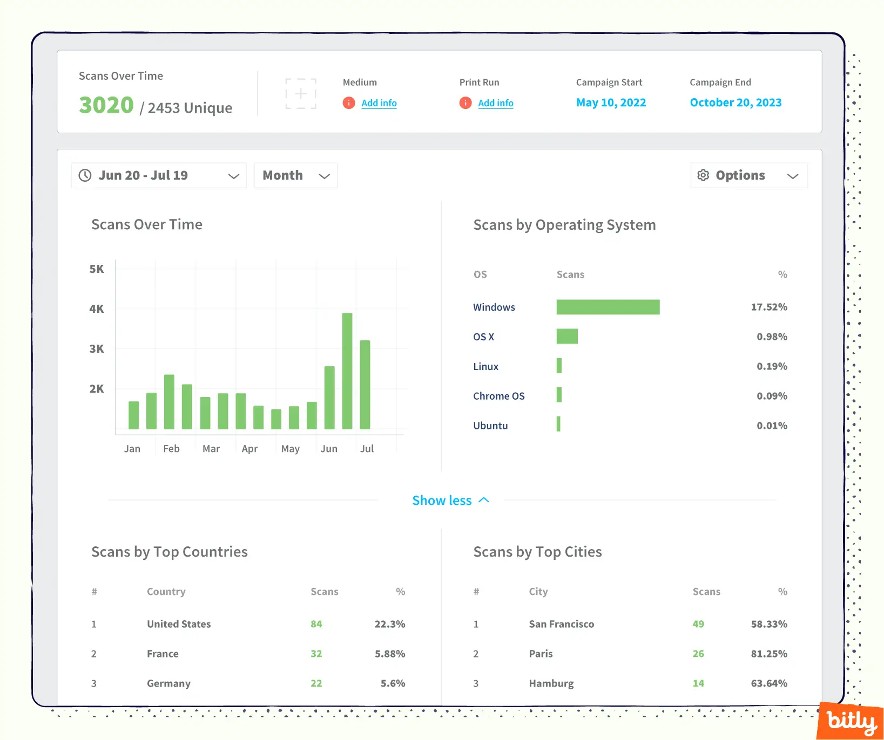Click the tallest bar in Scans Over Time chart
This screenshot has height=740, width=884.
347,371
